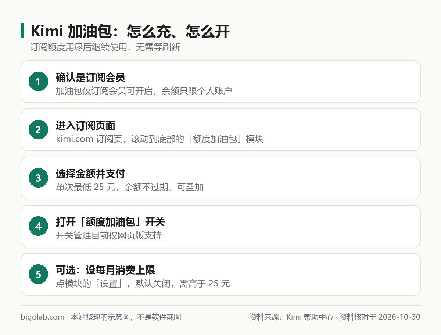
Task: Click the green step 2 circle
Action: (x=38, y=130)
